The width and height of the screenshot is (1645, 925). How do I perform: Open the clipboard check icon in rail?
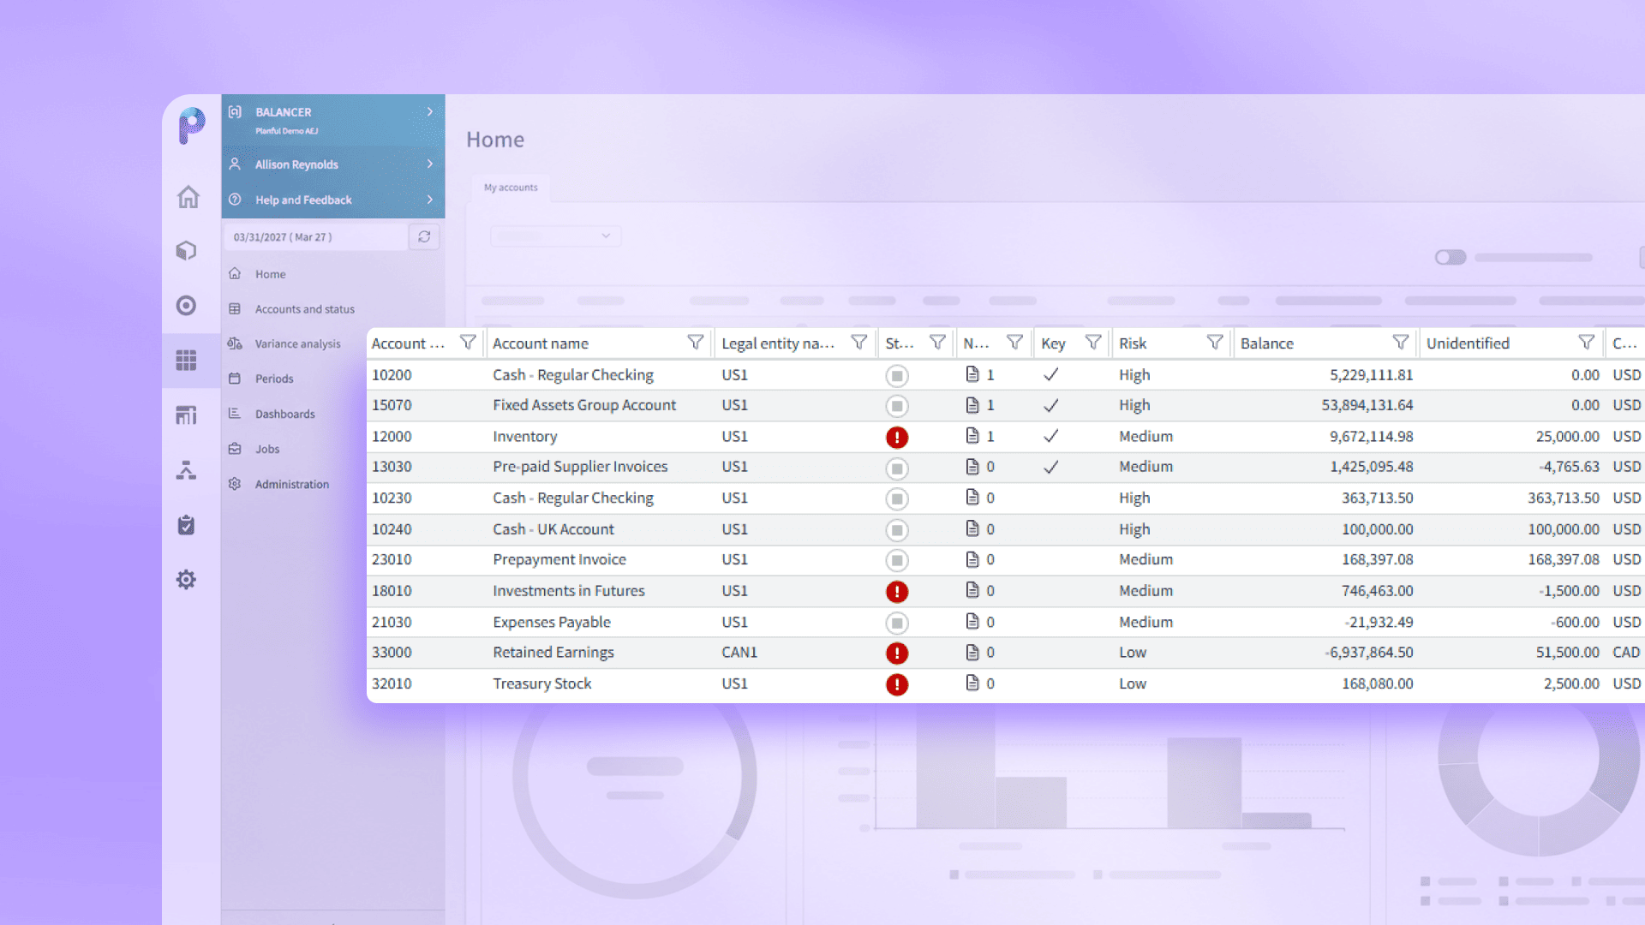coord(186,525)
